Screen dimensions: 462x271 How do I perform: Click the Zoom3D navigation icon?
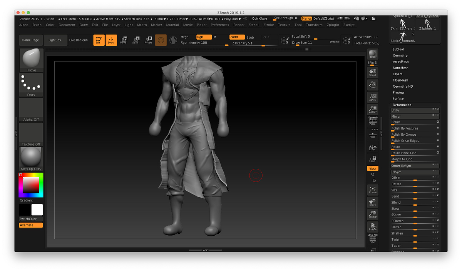coord(373,214)
